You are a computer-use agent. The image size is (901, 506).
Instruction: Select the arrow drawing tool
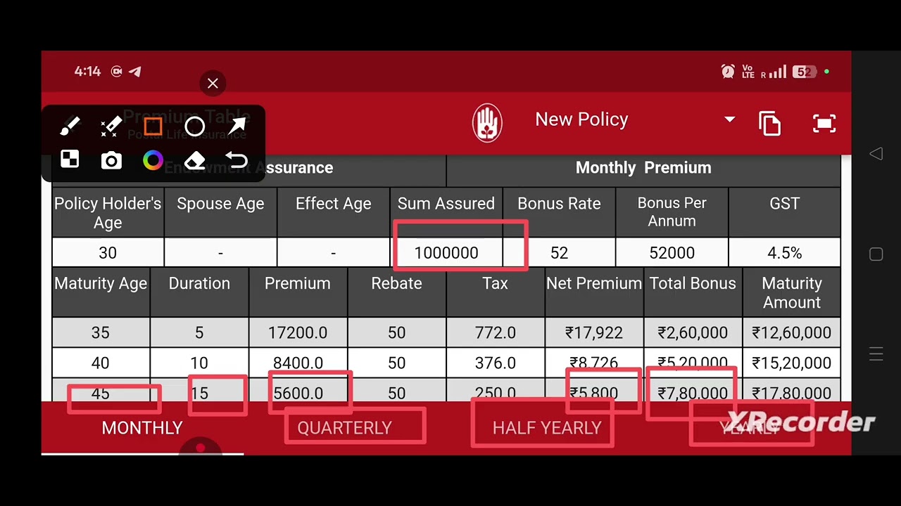pyautogui.click(x=237, y=127)
